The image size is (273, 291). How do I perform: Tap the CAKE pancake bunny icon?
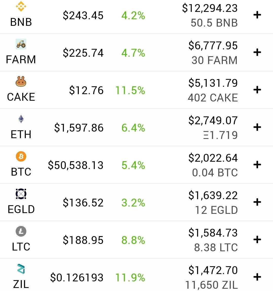[x=21, y=81]
